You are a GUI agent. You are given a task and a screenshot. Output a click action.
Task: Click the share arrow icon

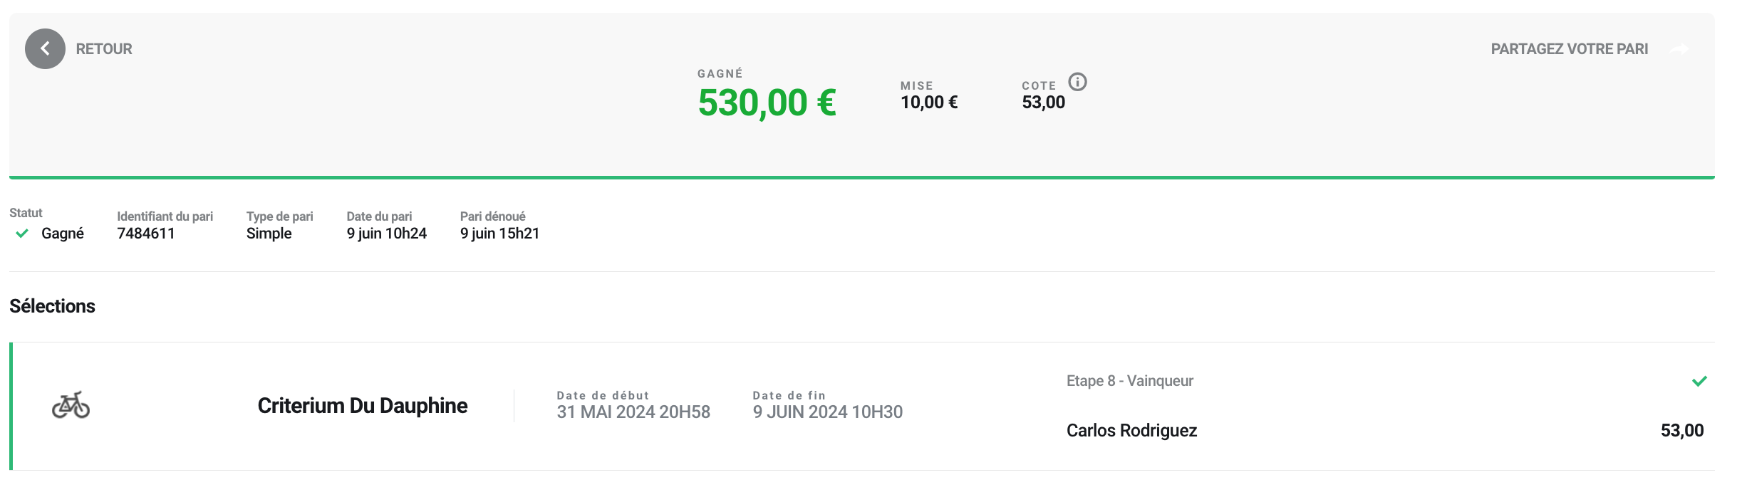tap(1679, 49)
